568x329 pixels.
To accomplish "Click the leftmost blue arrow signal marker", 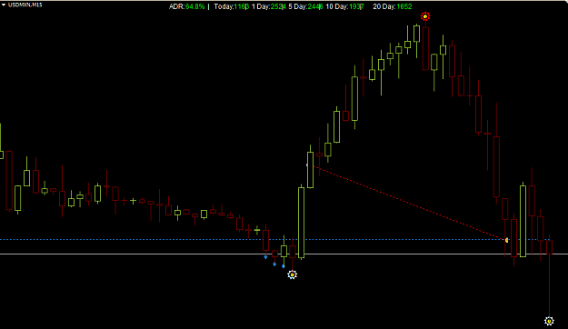I will click(265, 257).
